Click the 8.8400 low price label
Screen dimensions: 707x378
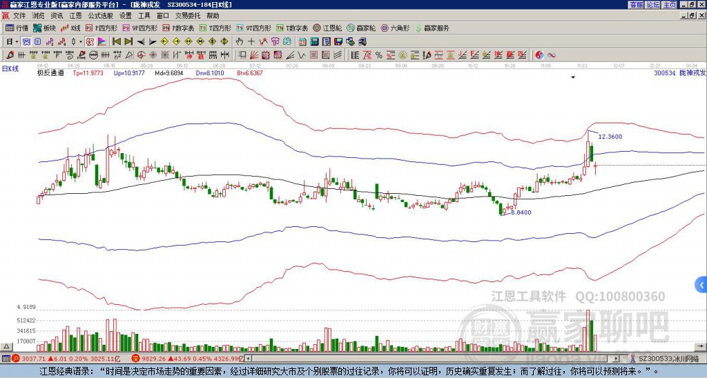[x=521, y=212]
